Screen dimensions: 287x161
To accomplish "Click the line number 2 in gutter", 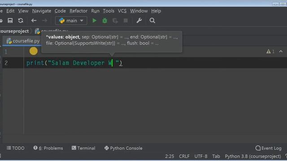I will pos(6,63).
